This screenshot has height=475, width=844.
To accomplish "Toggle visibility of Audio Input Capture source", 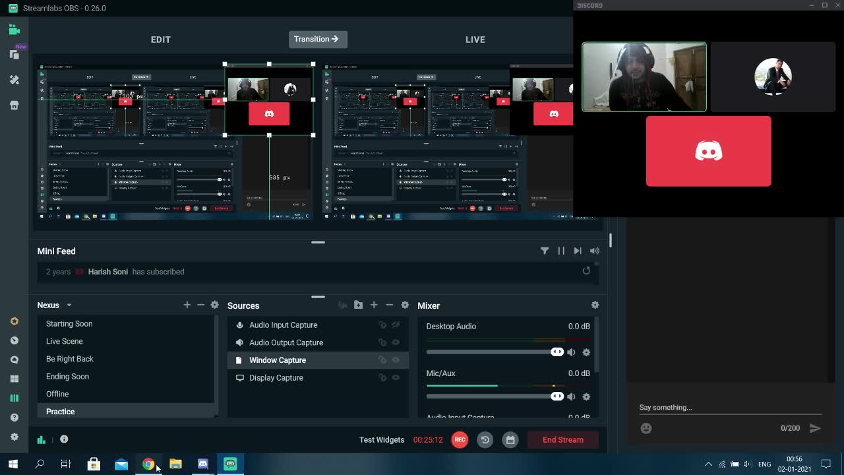I will click(x=396, y=325).
